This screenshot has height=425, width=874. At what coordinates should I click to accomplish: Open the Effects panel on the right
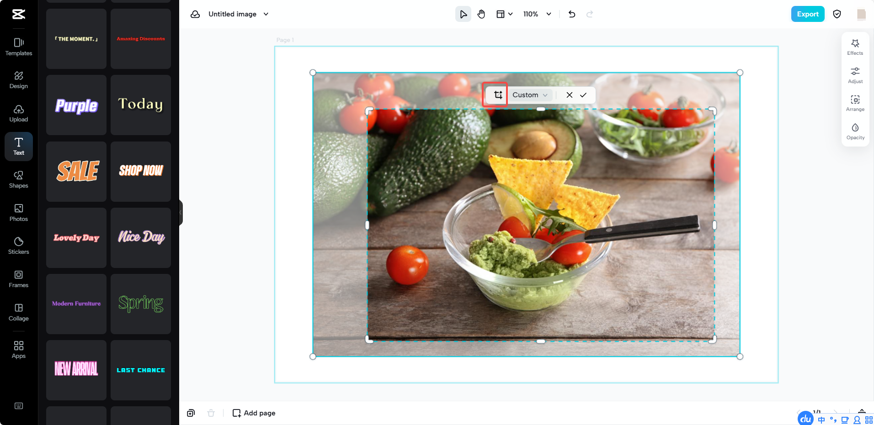pyautogui.click(x=855, y=47)
